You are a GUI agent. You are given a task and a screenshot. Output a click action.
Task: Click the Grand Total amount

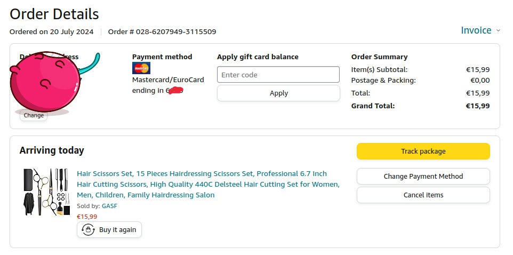(x=477, y=106)
